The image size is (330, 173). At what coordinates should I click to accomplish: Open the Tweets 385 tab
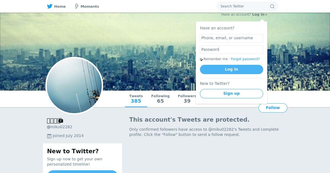tap(136, 99)
